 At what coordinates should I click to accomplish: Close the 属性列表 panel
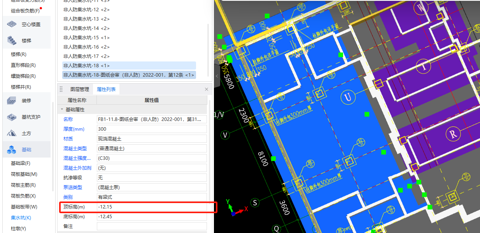(207, 89)
